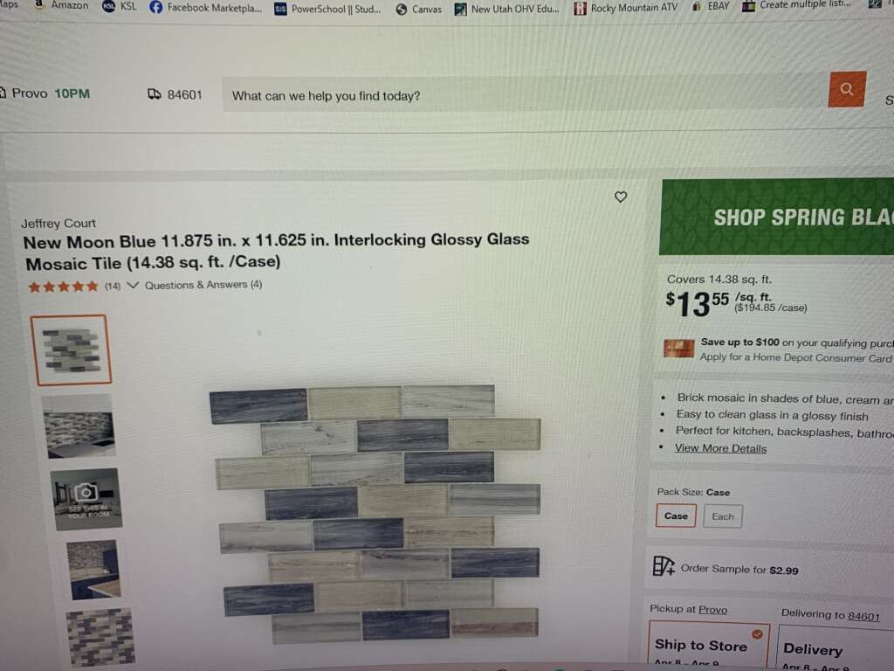Expand the star ratings dropdown chevron

tap(133, 285)
